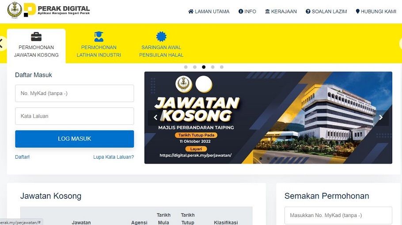Click the question mark icon for Soalan Lazim

(x=308, y=11)
